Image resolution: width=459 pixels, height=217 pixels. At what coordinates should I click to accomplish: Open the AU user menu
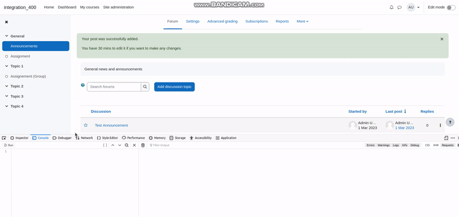click(x=413, y=7)
